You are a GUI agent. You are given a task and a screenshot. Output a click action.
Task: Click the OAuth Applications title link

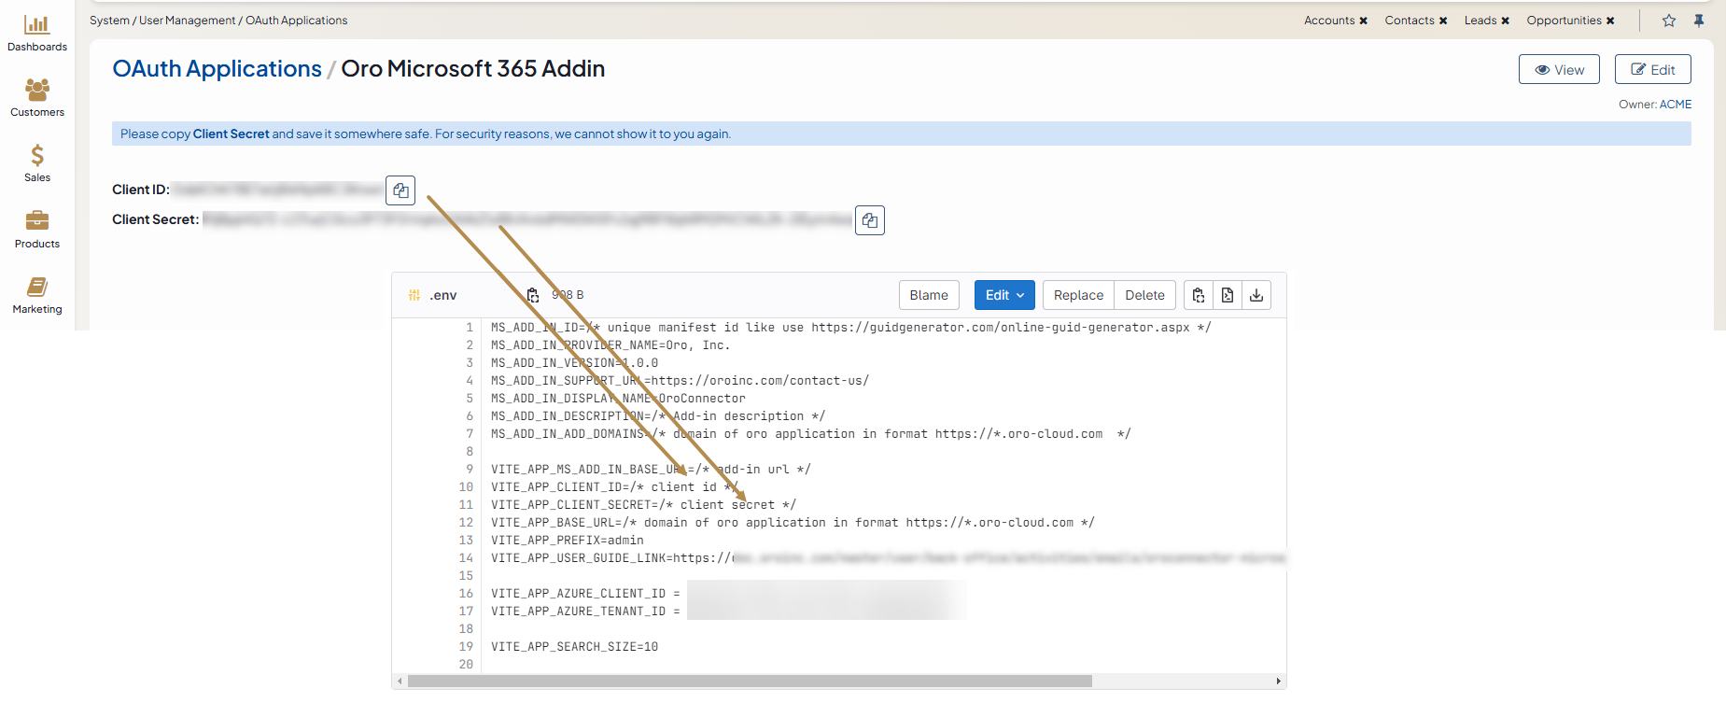pyautogui.click(x=217, y=69)
